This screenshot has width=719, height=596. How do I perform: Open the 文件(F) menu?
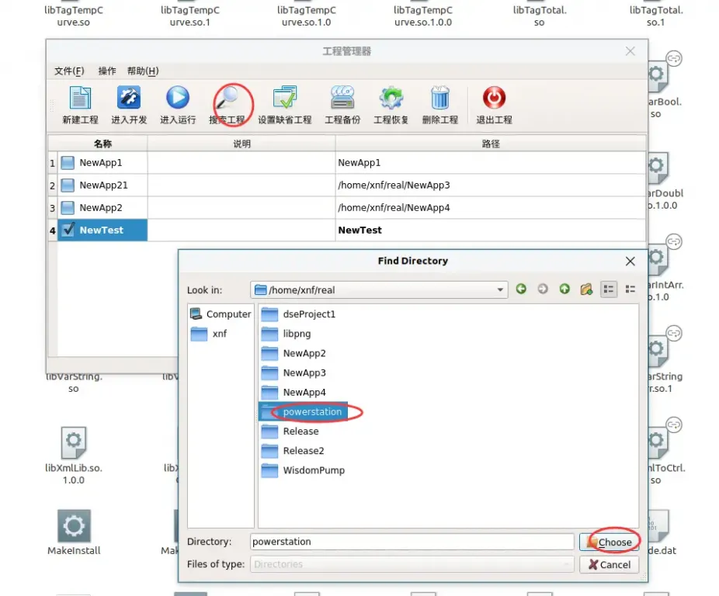[69, 71]
